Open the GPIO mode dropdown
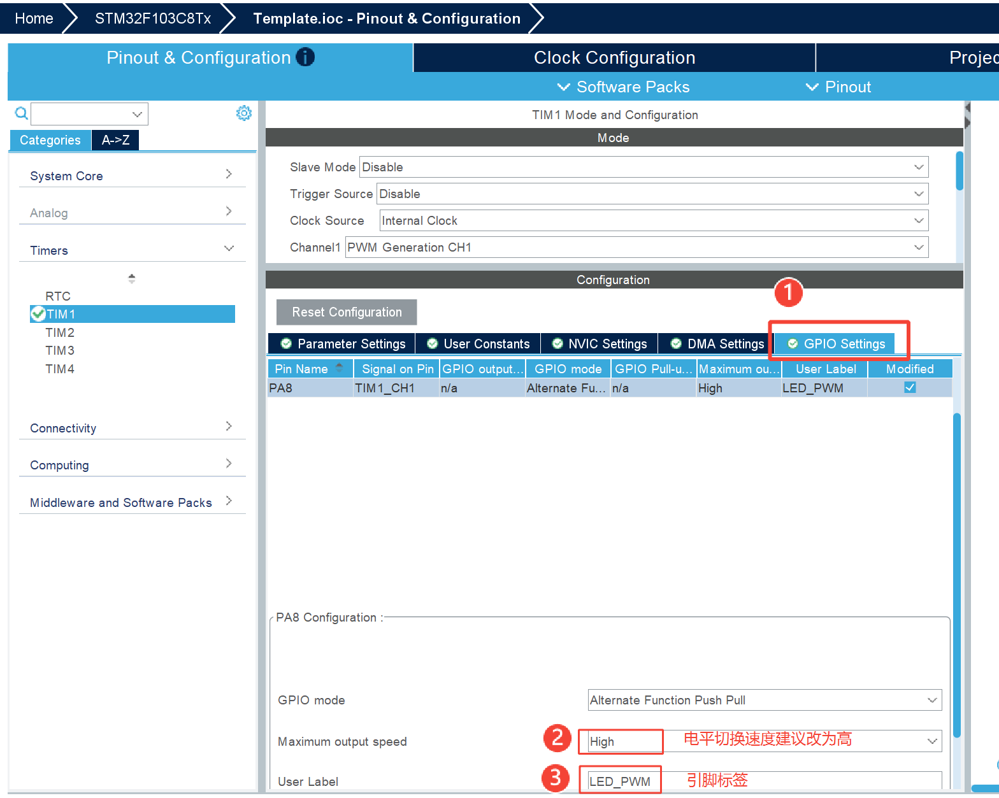This screenshot has height=798, width=999. pyautogui.click(x=765, y=700)
